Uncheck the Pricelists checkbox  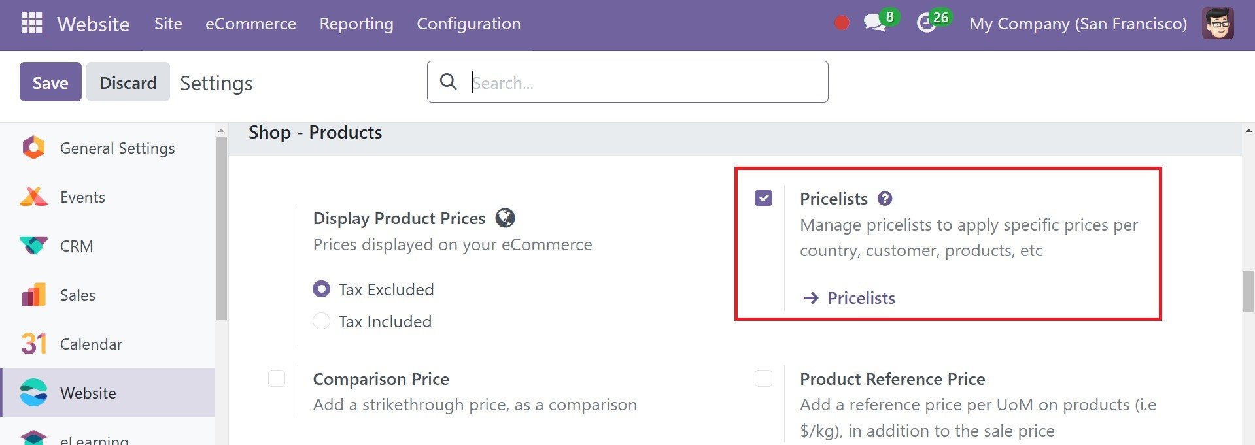pyautogui.click(x=763, y=198)
